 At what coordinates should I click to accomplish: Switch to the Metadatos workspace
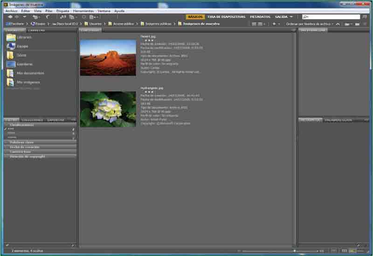[260, 17]
